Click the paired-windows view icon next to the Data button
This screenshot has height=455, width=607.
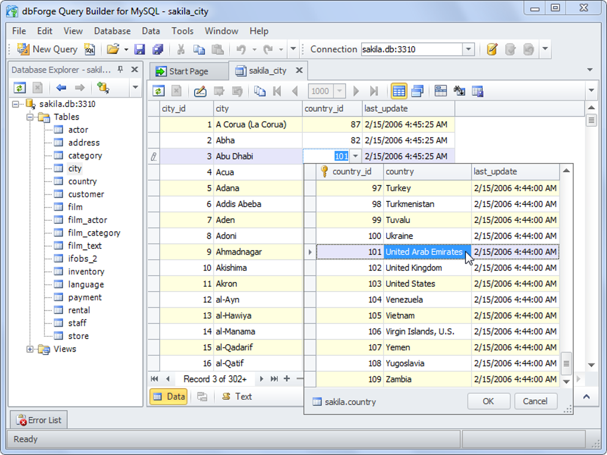(202, 397)
